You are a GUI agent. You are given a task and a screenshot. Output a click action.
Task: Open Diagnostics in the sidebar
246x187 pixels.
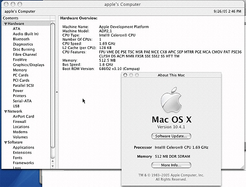23,44
